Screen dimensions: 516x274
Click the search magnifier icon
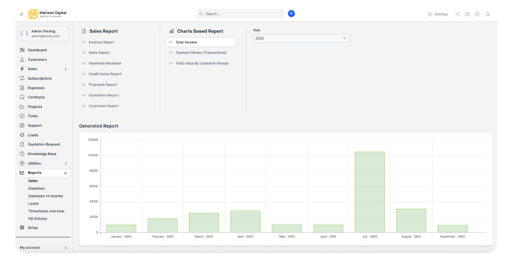point(201,14)
